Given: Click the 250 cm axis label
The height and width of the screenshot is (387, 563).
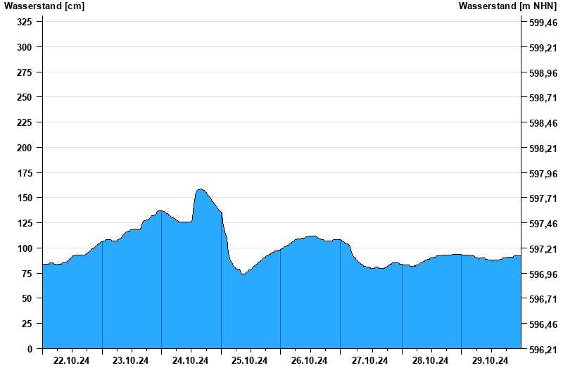Looking at the screenshot, I should pyautogui.click(x=25, y=97).
